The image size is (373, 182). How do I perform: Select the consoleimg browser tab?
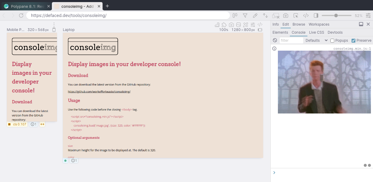tap(78, 6)
